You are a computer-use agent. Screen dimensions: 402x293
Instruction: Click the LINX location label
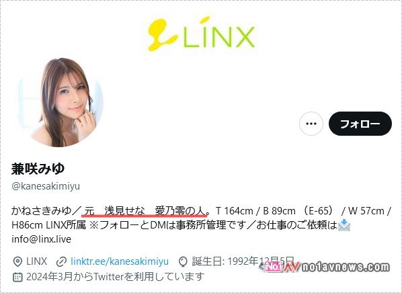(x=37, y=261)
